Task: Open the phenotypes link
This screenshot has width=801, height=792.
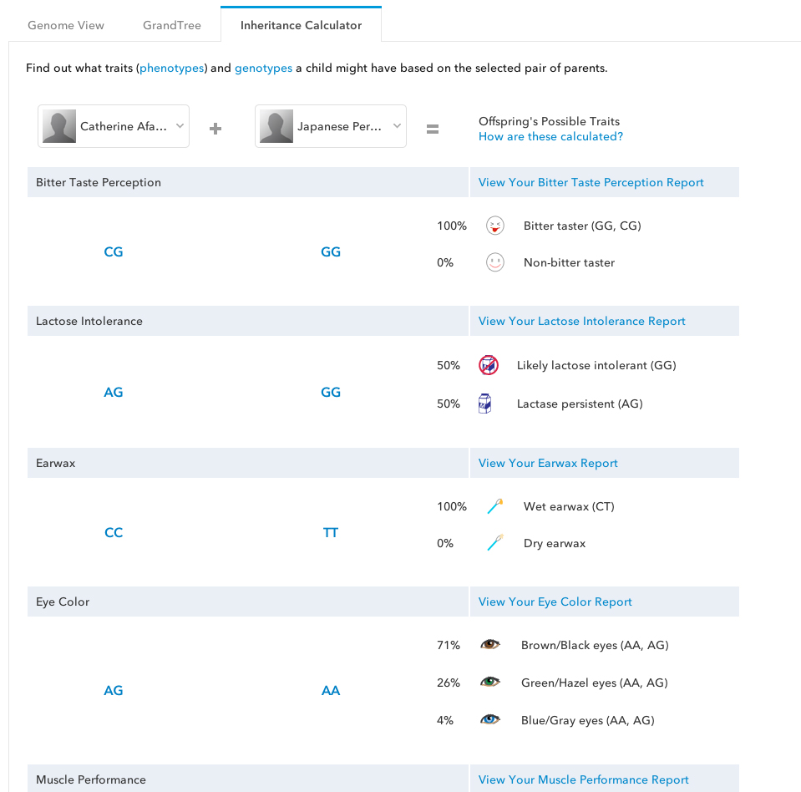Action: pos(171,68)
